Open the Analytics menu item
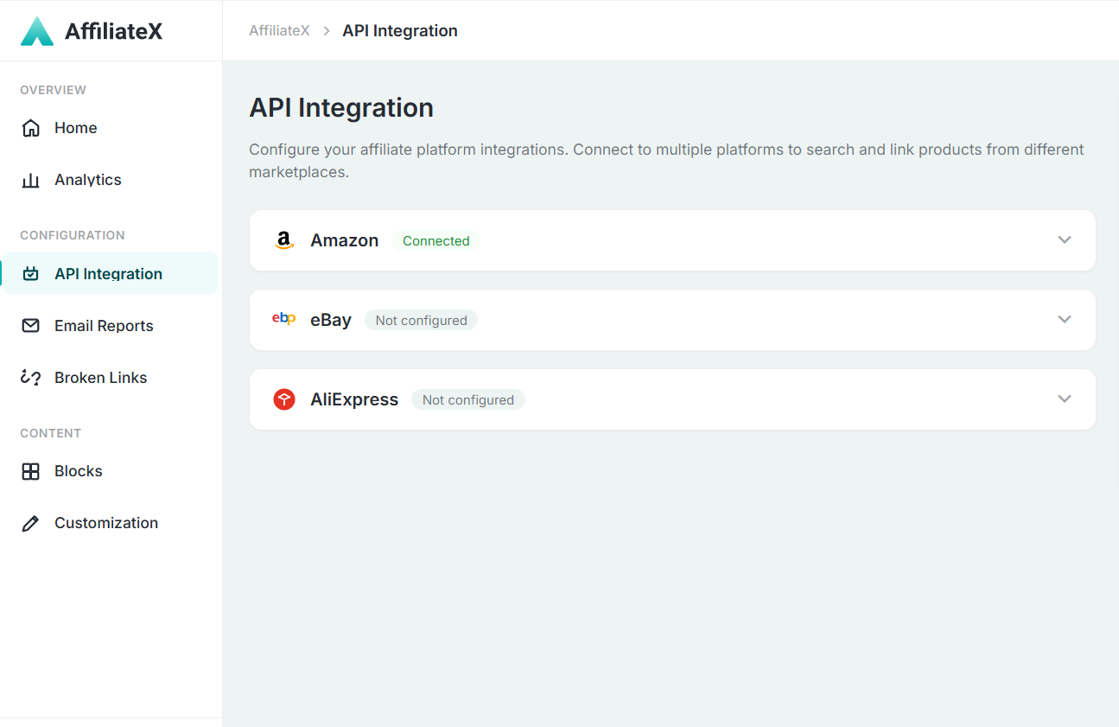1119x727 pixels. pyautogui.click(x=111, y=180)
